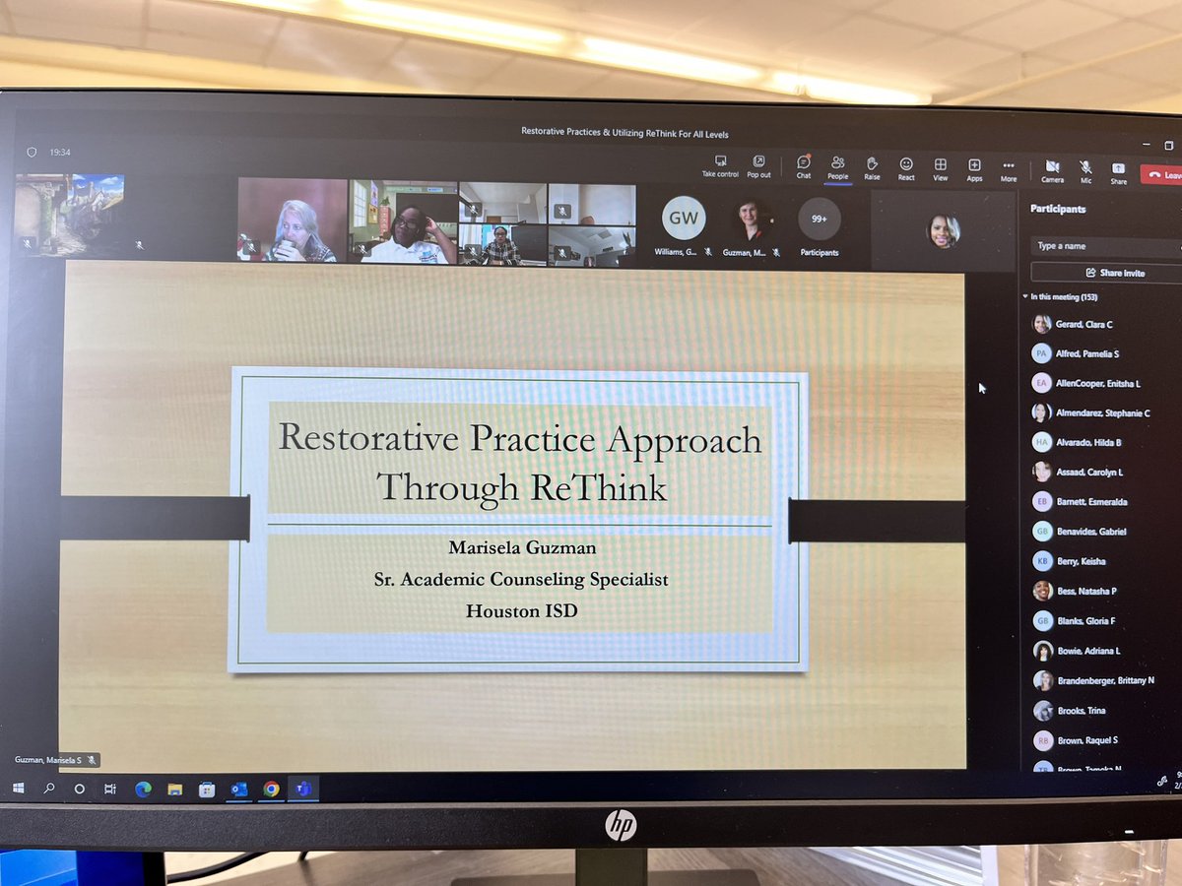Click the Share invite button
Viewport: 1182px width, 886px height.
[x=1114, y=273]
